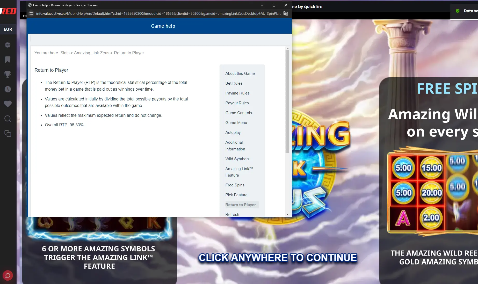The width and height of the screenshot is (478, 284).
Task: Maximize the Game help Chrome window
Action: click(274, 5)
